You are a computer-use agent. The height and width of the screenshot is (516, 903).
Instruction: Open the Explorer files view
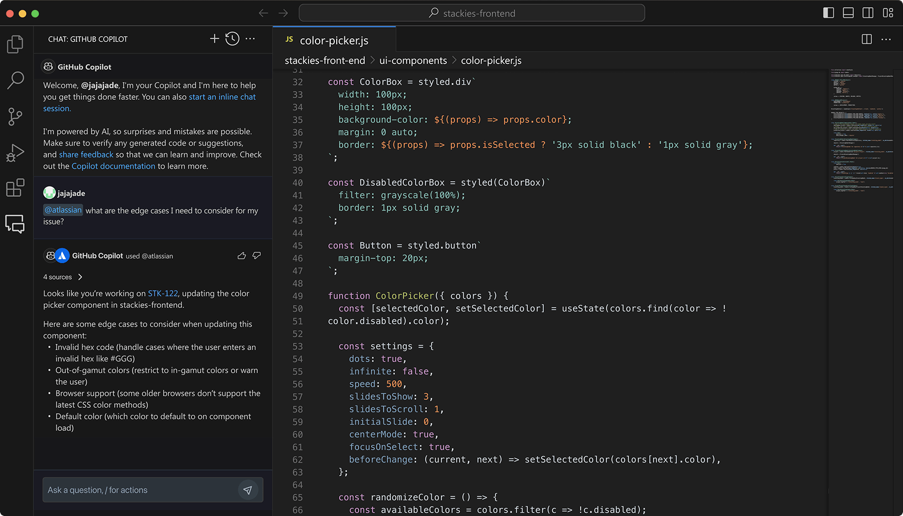15,44
